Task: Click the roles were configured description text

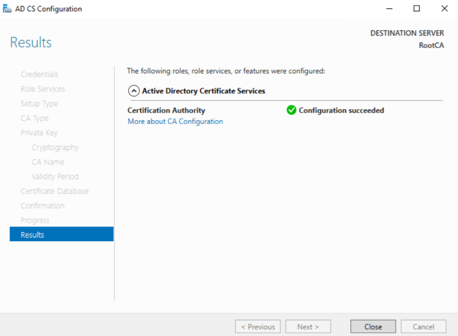Action: (226, 71)
